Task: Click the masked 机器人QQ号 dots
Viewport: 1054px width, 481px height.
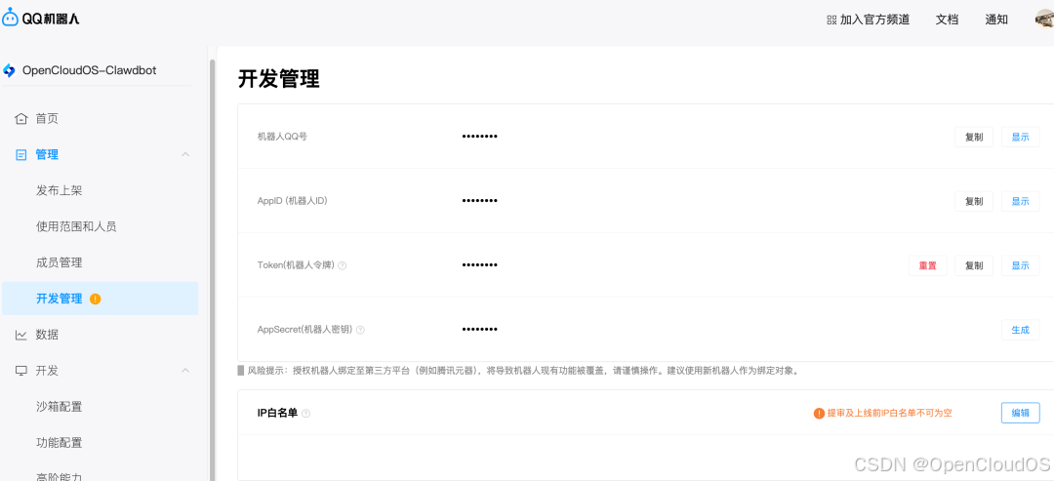Action: [x=480, y=137]
